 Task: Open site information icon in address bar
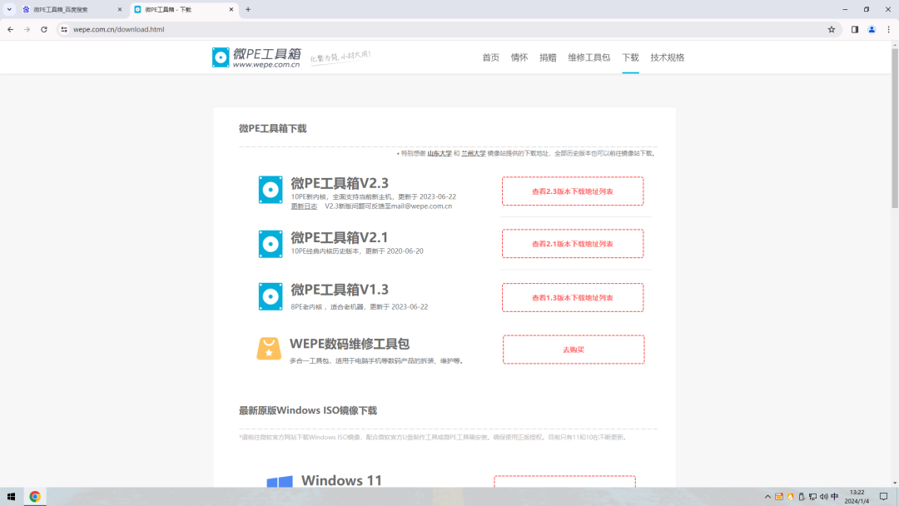point(63,29)
